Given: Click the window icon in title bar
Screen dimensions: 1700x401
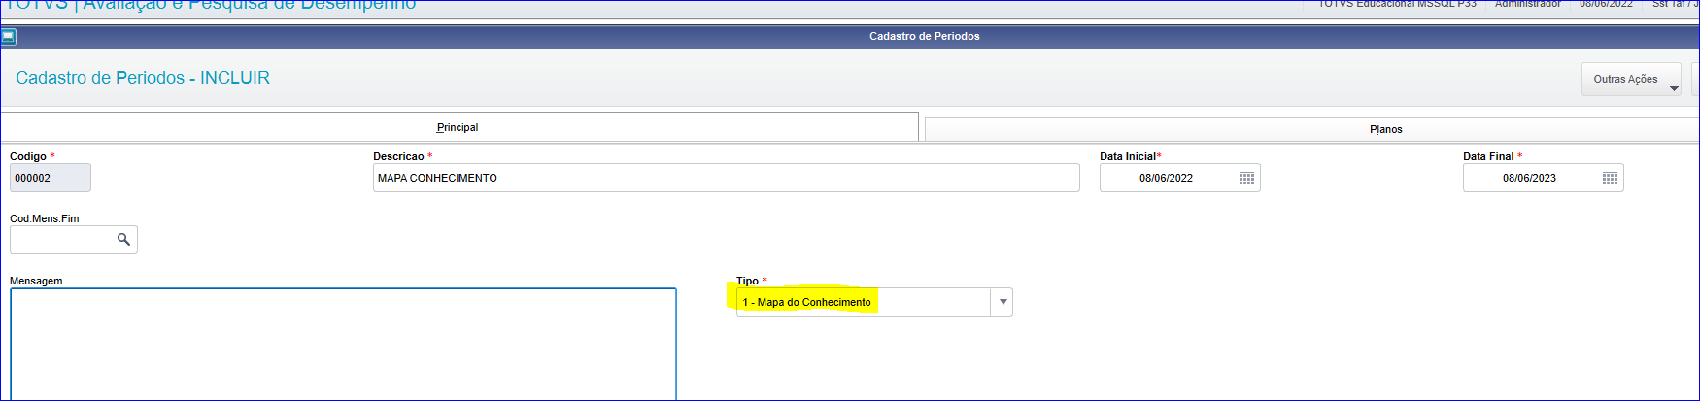Looking at the screenshot, I should point(9,37).
